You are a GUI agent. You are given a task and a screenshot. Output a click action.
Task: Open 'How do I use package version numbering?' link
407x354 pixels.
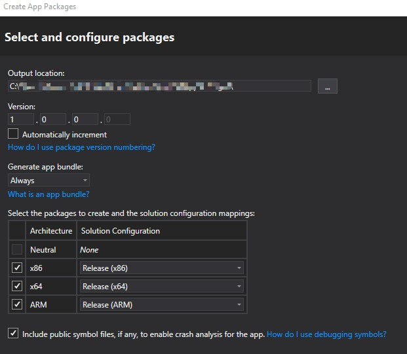tap(81, 147)
